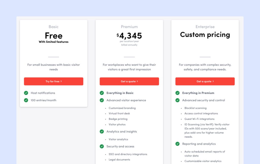Click Get a quote on the Enterprise card
260x164 pixels.
(x=205, y=81)
